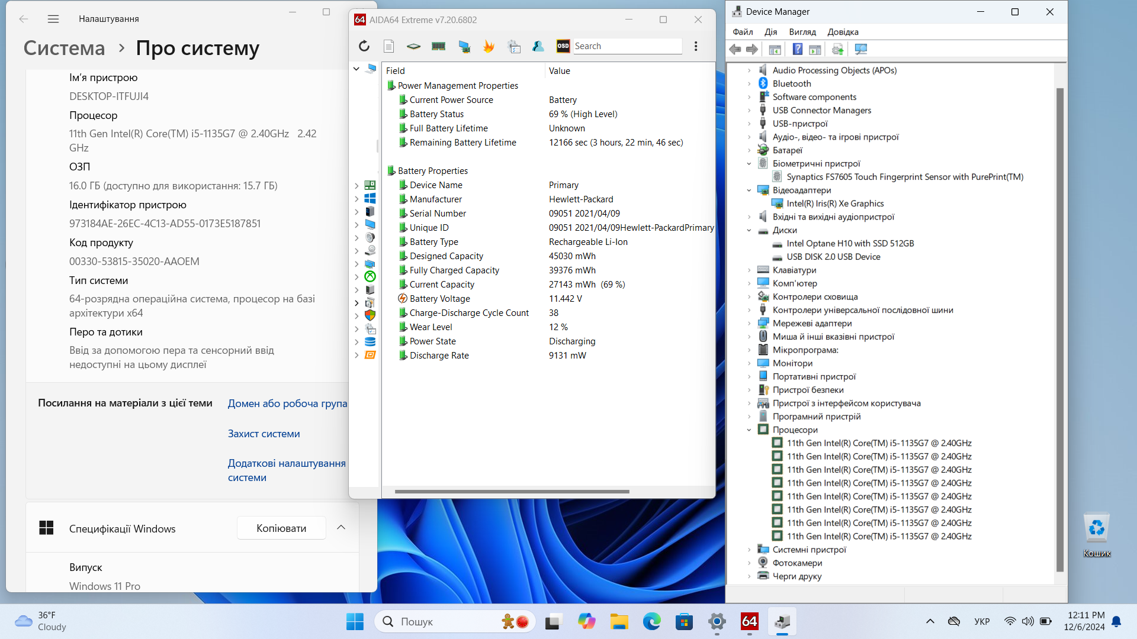This screenshot has width=1137, height=639.
Task: Click Device Manager show/hide console tree icon
Action: (x=775, y=49)
